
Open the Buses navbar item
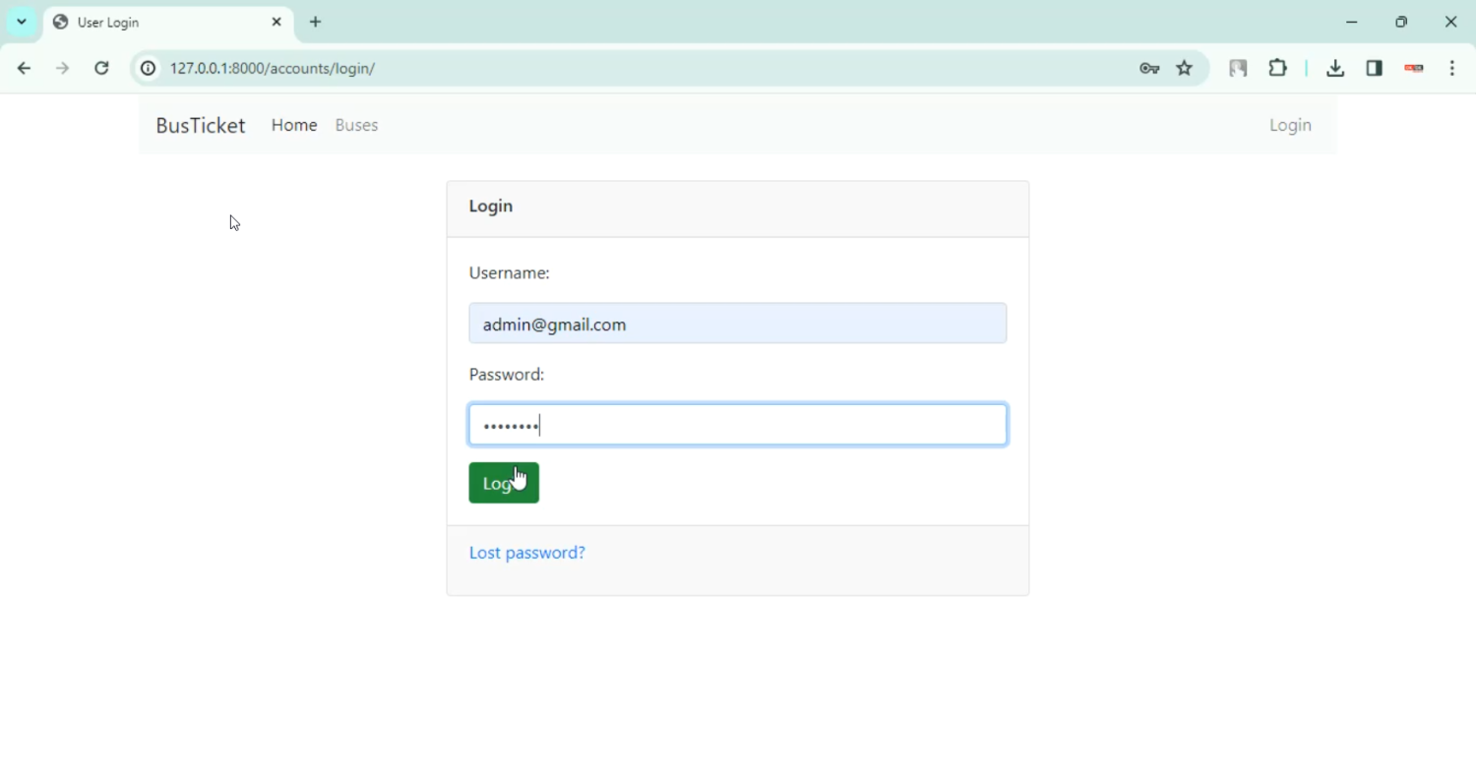point(356,125)
